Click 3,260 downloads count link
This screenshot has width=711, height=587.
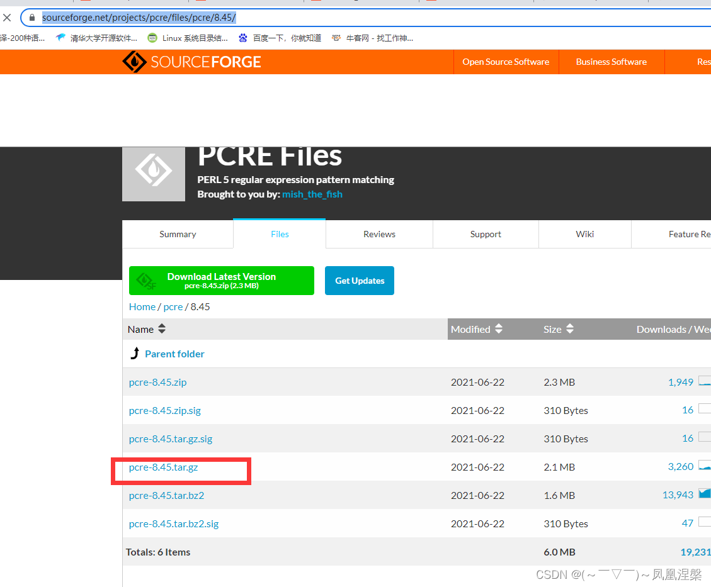coord(681,467)
